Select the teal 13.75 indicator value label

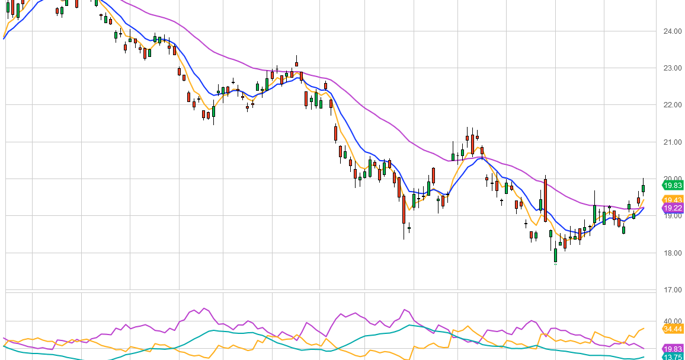coord(672,358)
